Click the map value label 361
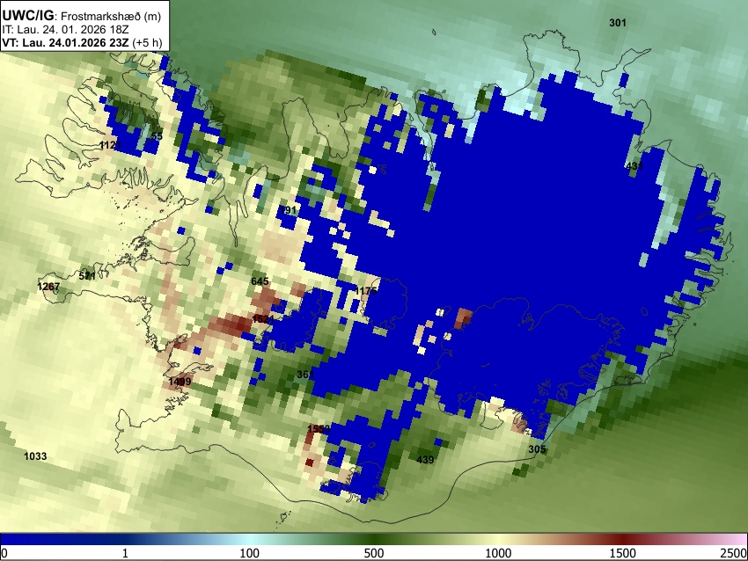 (305, 375)
